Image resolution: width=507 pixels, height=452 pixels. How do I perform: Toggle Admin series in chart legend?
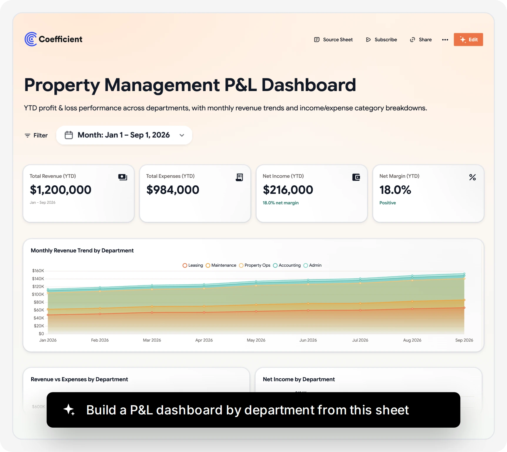pos(312,265)
